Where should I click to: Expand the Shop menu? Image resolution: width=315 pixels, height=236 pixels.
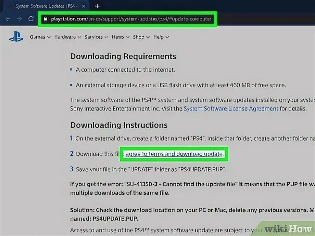(x=141, y=37)
